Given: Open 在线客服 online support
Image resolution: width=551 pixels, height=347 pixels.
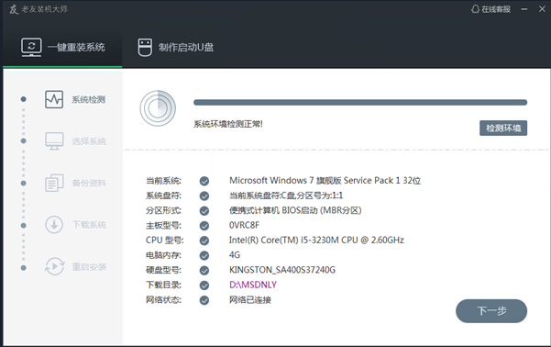Looking at the screenshot, I should click(x=490, y=9).
